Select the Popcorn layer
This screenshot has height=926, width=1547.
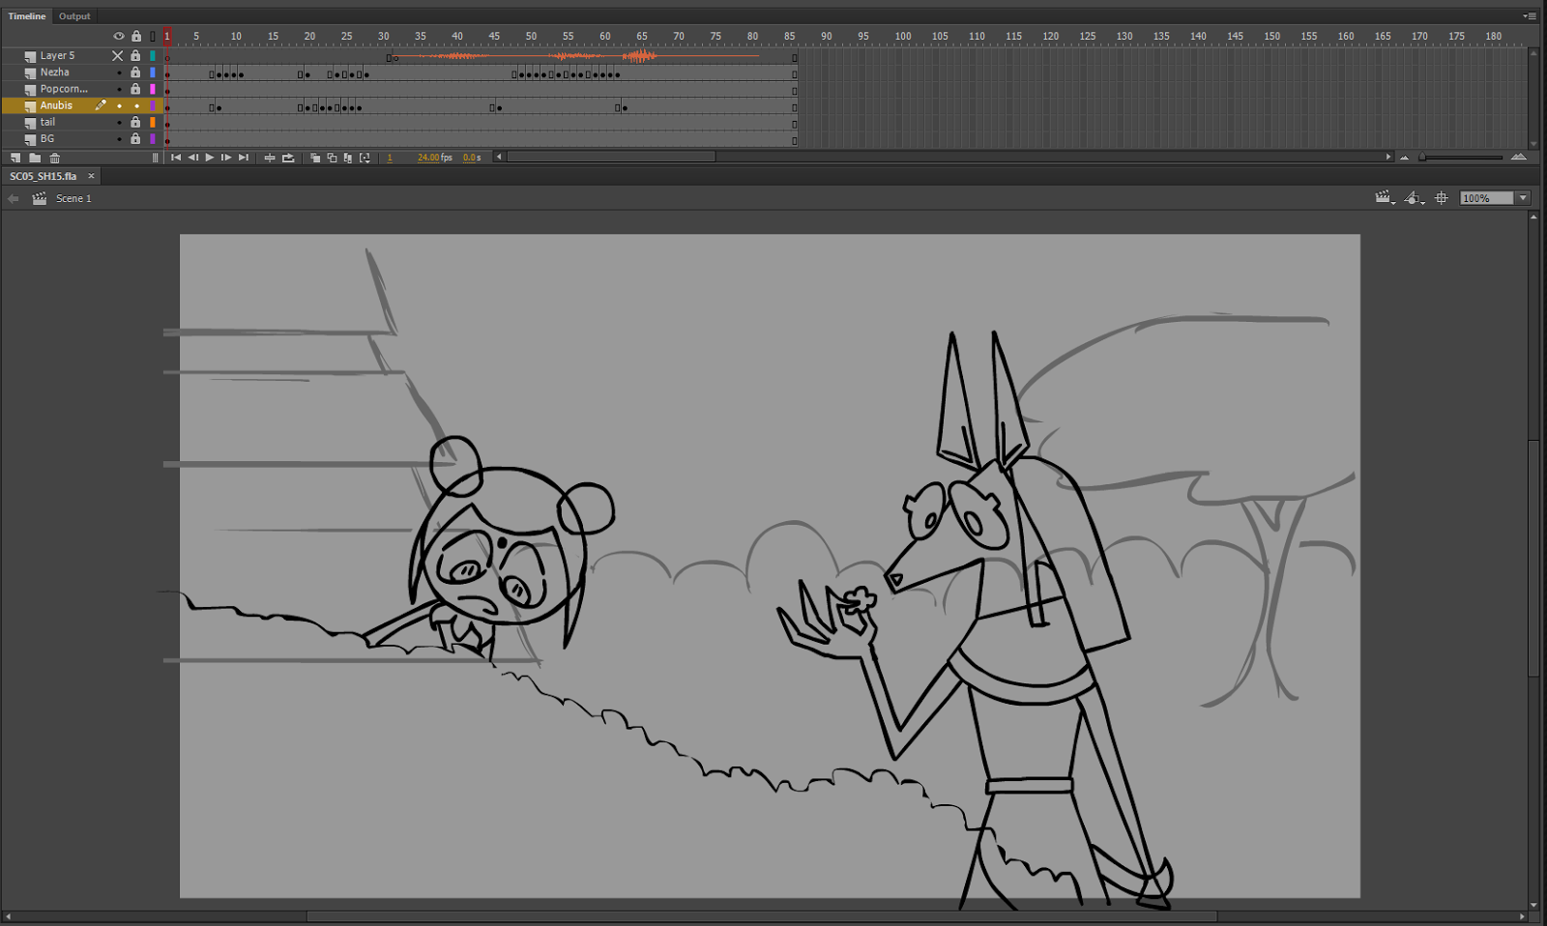click(x=64, y=89)
